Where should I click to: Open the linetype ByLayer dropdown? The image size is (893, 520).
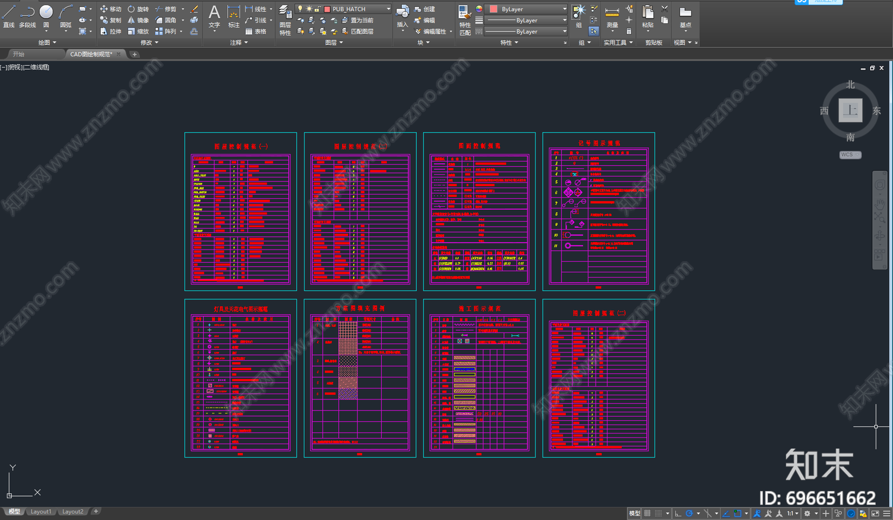pyautogui.click(x=526, y=31)
